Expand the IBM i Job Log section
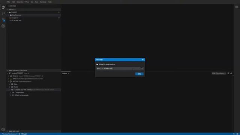The width and height of the screenshot is (240, 135). click(34, 131)
